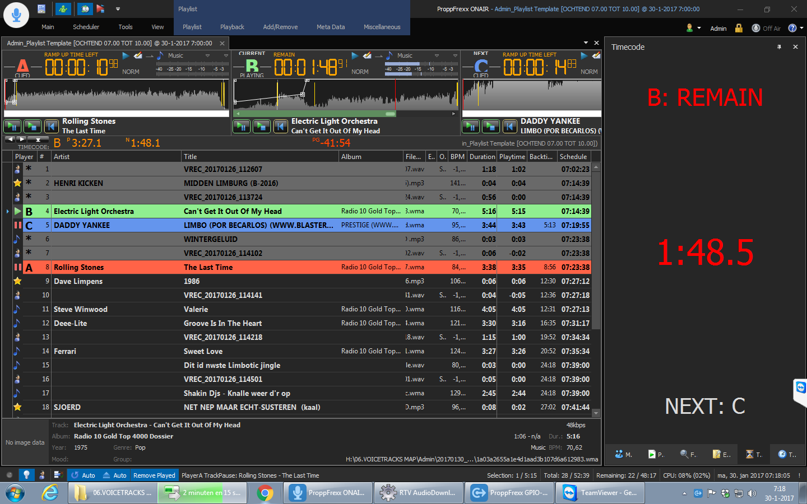Click the Player C play/stop button
807x504 pixels.
pos(491,127)
